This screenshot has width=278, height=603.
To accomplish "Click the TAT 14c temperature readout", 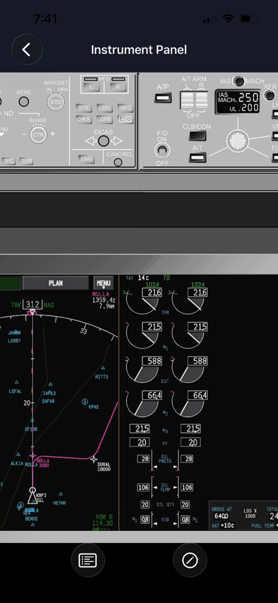I will [138, 278].
